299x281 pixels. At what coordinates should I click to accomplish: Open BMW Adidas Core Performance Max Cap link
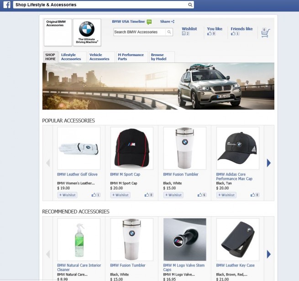coord(234,177)
